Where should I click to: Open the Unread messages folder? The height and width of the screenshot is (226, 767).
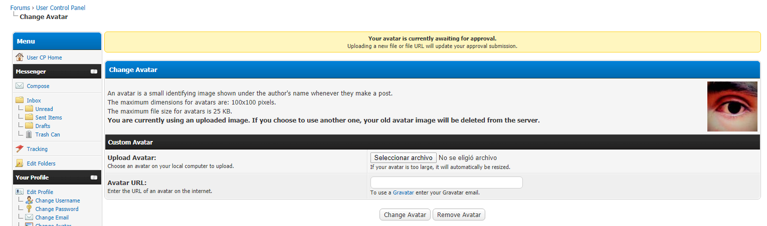[44, 109]
